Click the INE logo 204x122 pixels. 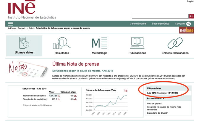(22, 7)
